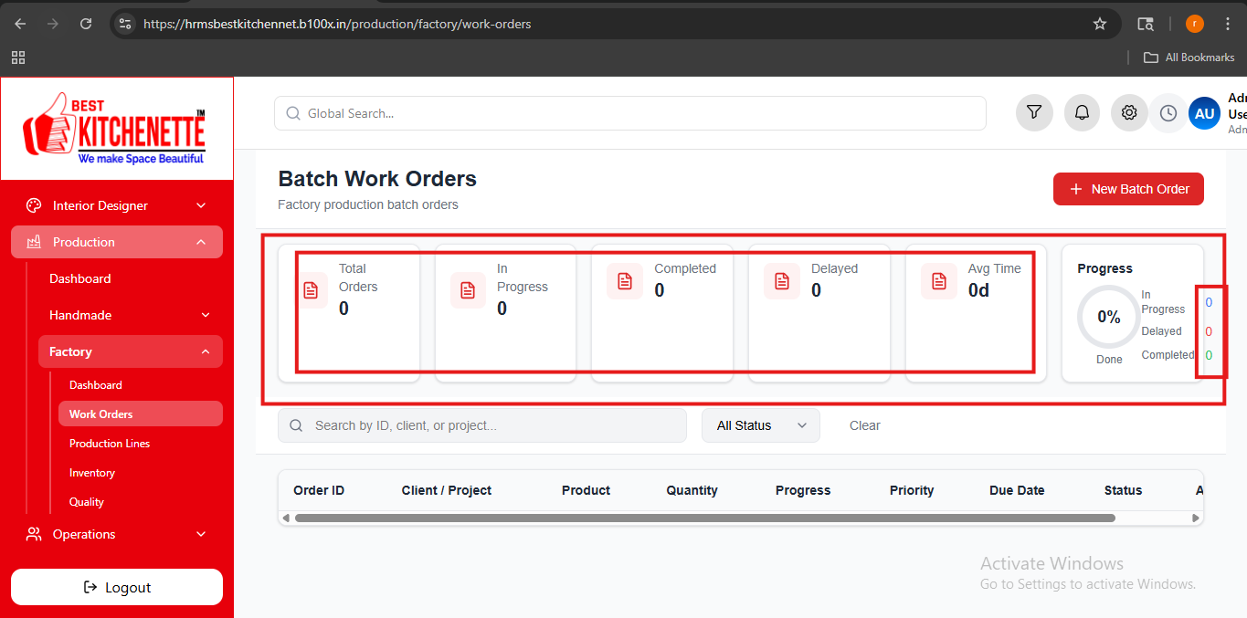
Task: Open Inventory in sidebar
Action: pos(92,473)
